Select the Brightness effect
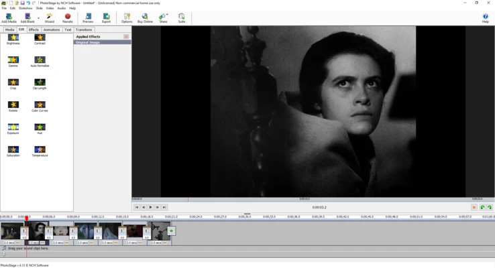The image size is (495, 268). pos(13,39)
